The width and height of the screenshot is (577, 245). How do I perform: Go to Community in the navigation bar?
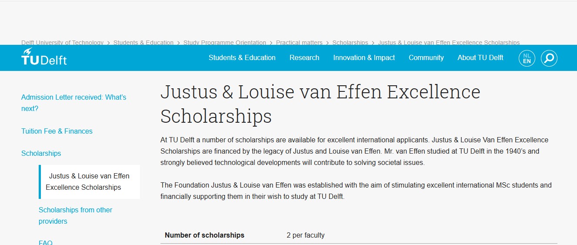[426, 57]
